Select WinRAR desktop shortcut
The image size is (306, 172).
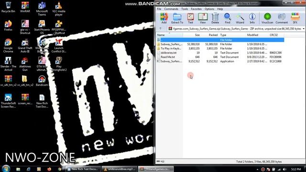(x=25, y=7)
